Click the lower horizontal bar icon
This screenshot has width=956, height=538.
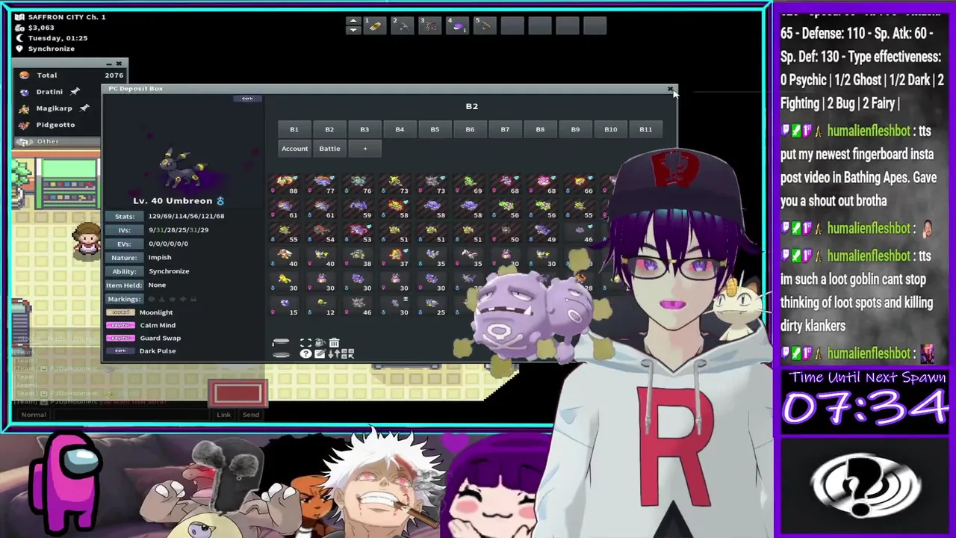click(281, 354)
